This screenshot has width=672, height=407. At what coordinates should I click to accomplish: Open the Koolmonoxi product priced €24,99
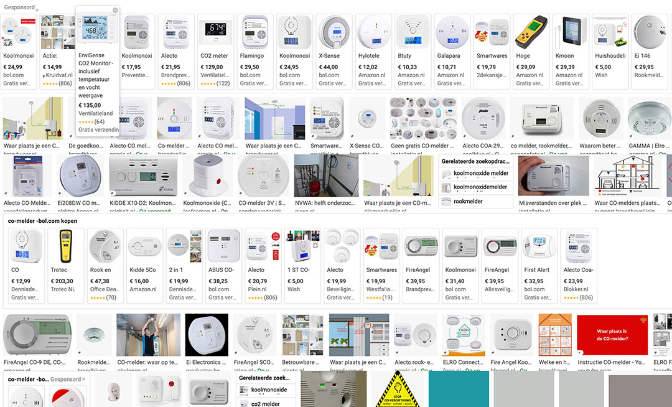point(18,52)
